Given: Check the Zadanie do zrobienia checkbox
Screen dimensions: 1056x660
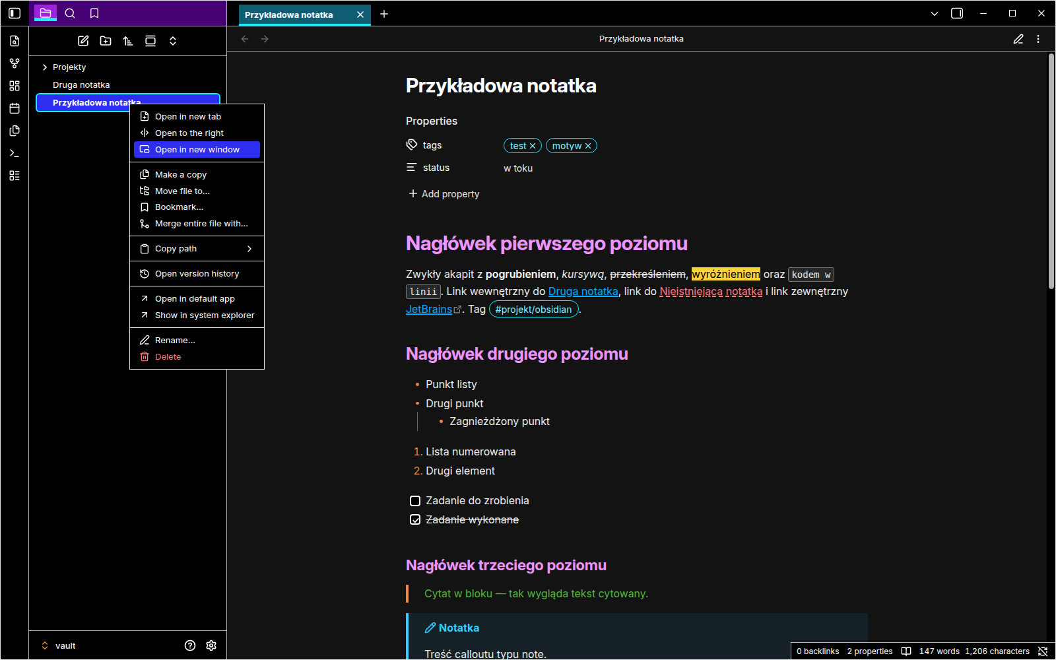Looking at the screenshot, I should pyautogui.click(x=415, y=501).
